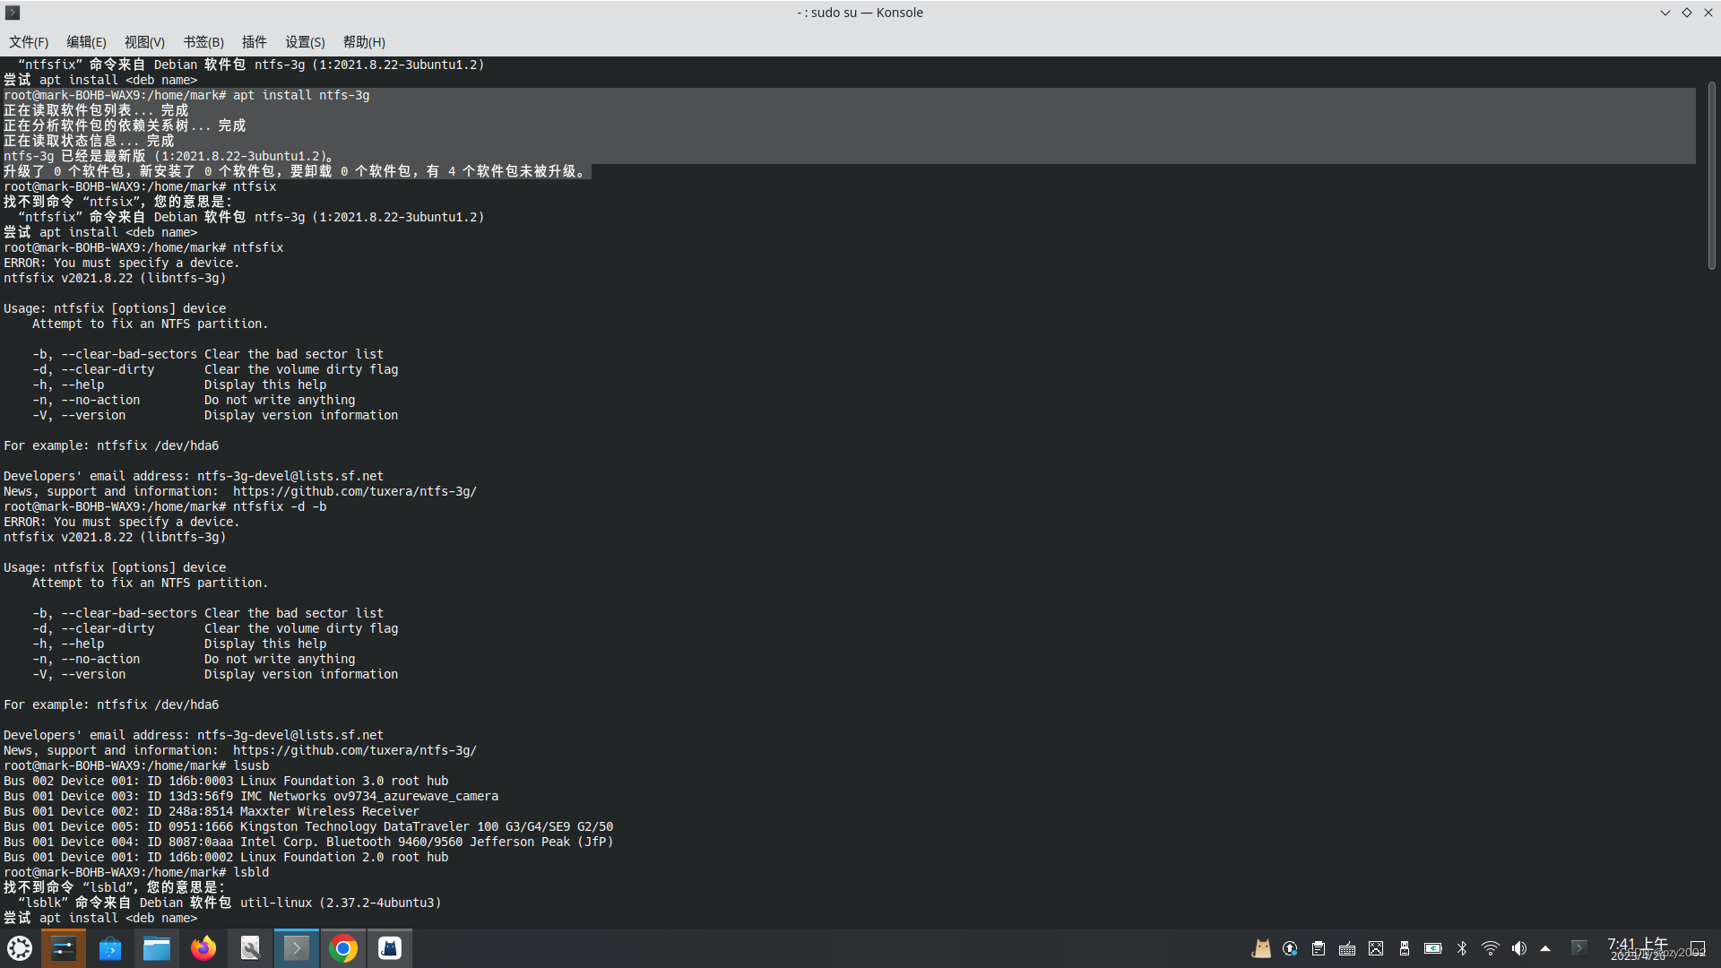Open the 文件(F) menu
The width and height of the screenshot is (1721, 968).
29,42
